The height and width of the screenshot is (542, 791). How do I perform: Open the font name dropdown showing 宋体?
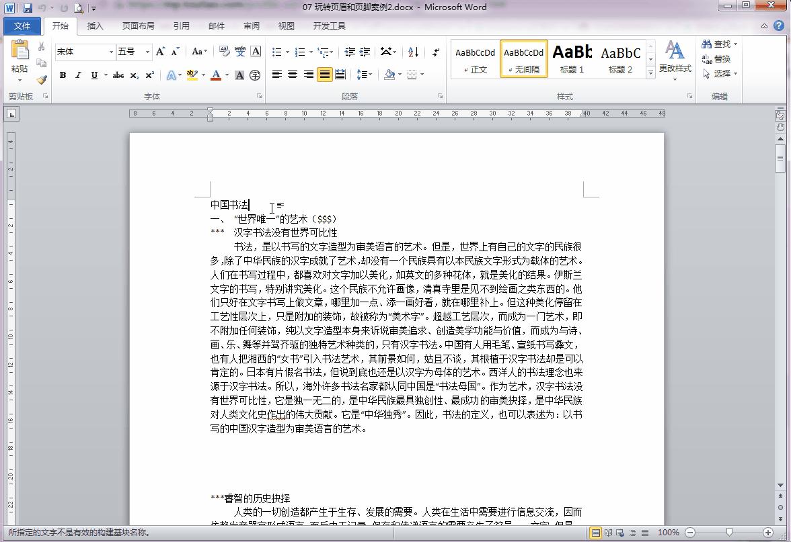pyautogui.click(x=112, y=51)
